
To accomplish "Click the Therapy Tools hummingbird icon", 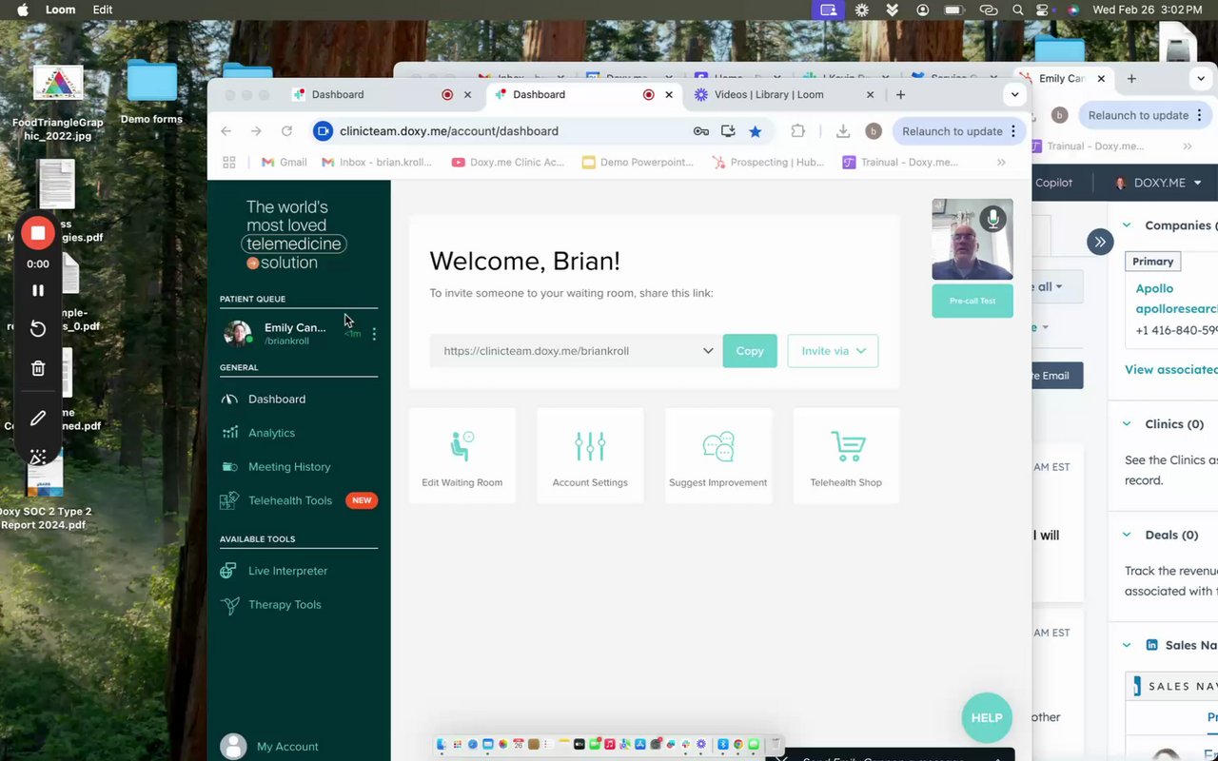I will pos(229,605).
